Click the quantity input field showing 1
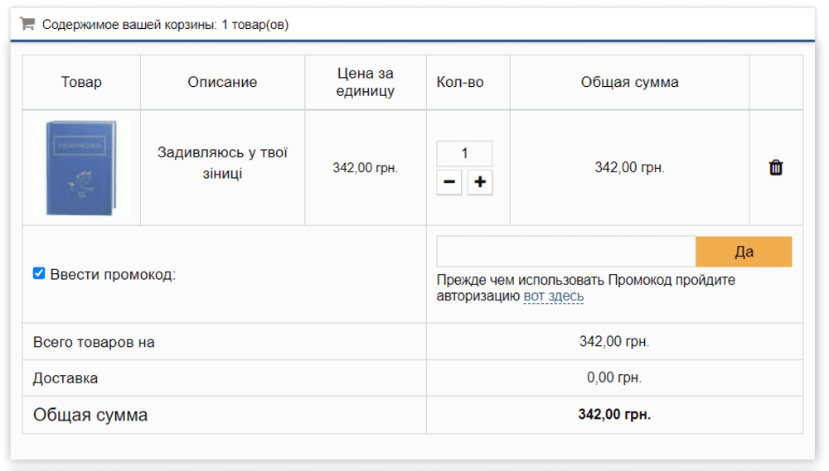829x471 pixels. click(x=464, y=153)
